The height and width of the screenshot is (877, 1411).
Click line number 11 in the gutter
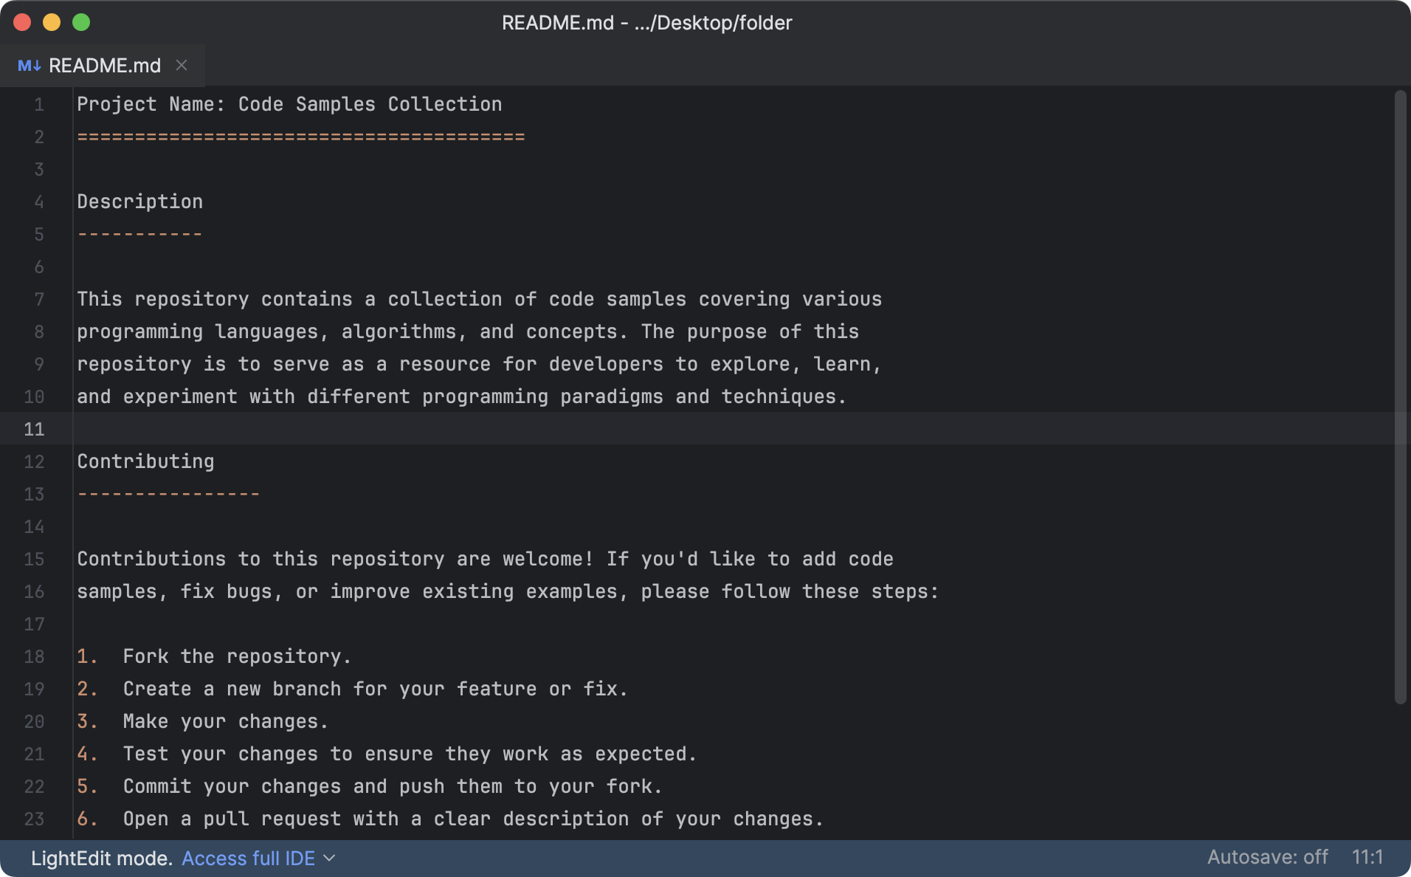coord(33,429)
